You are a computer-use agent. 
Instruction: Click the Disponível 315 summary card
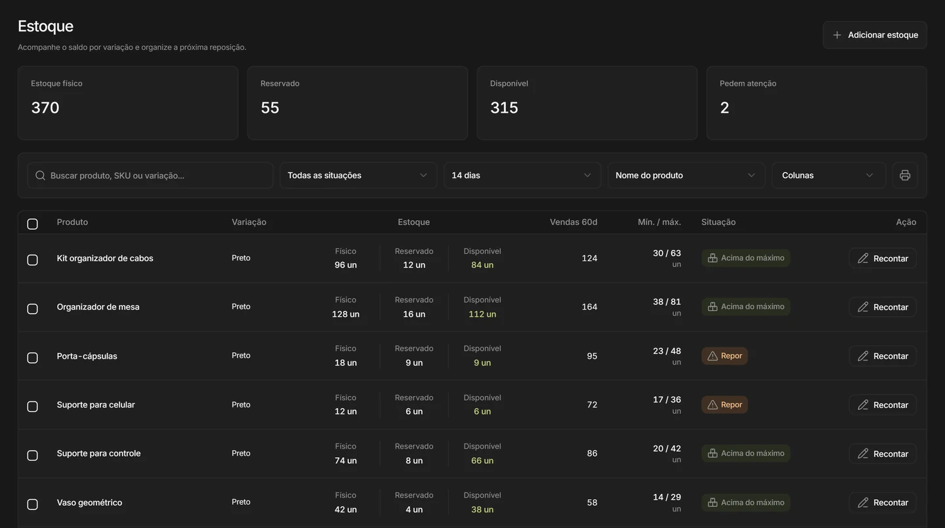point(587,103)
